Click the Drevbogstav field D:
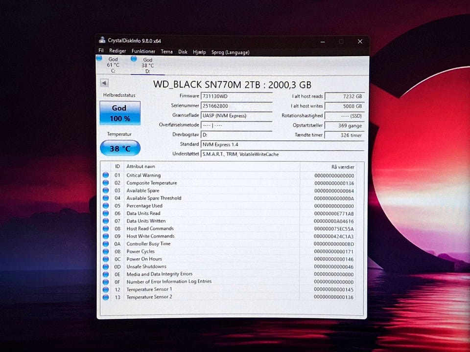470x352 pixels. [236, 135]
